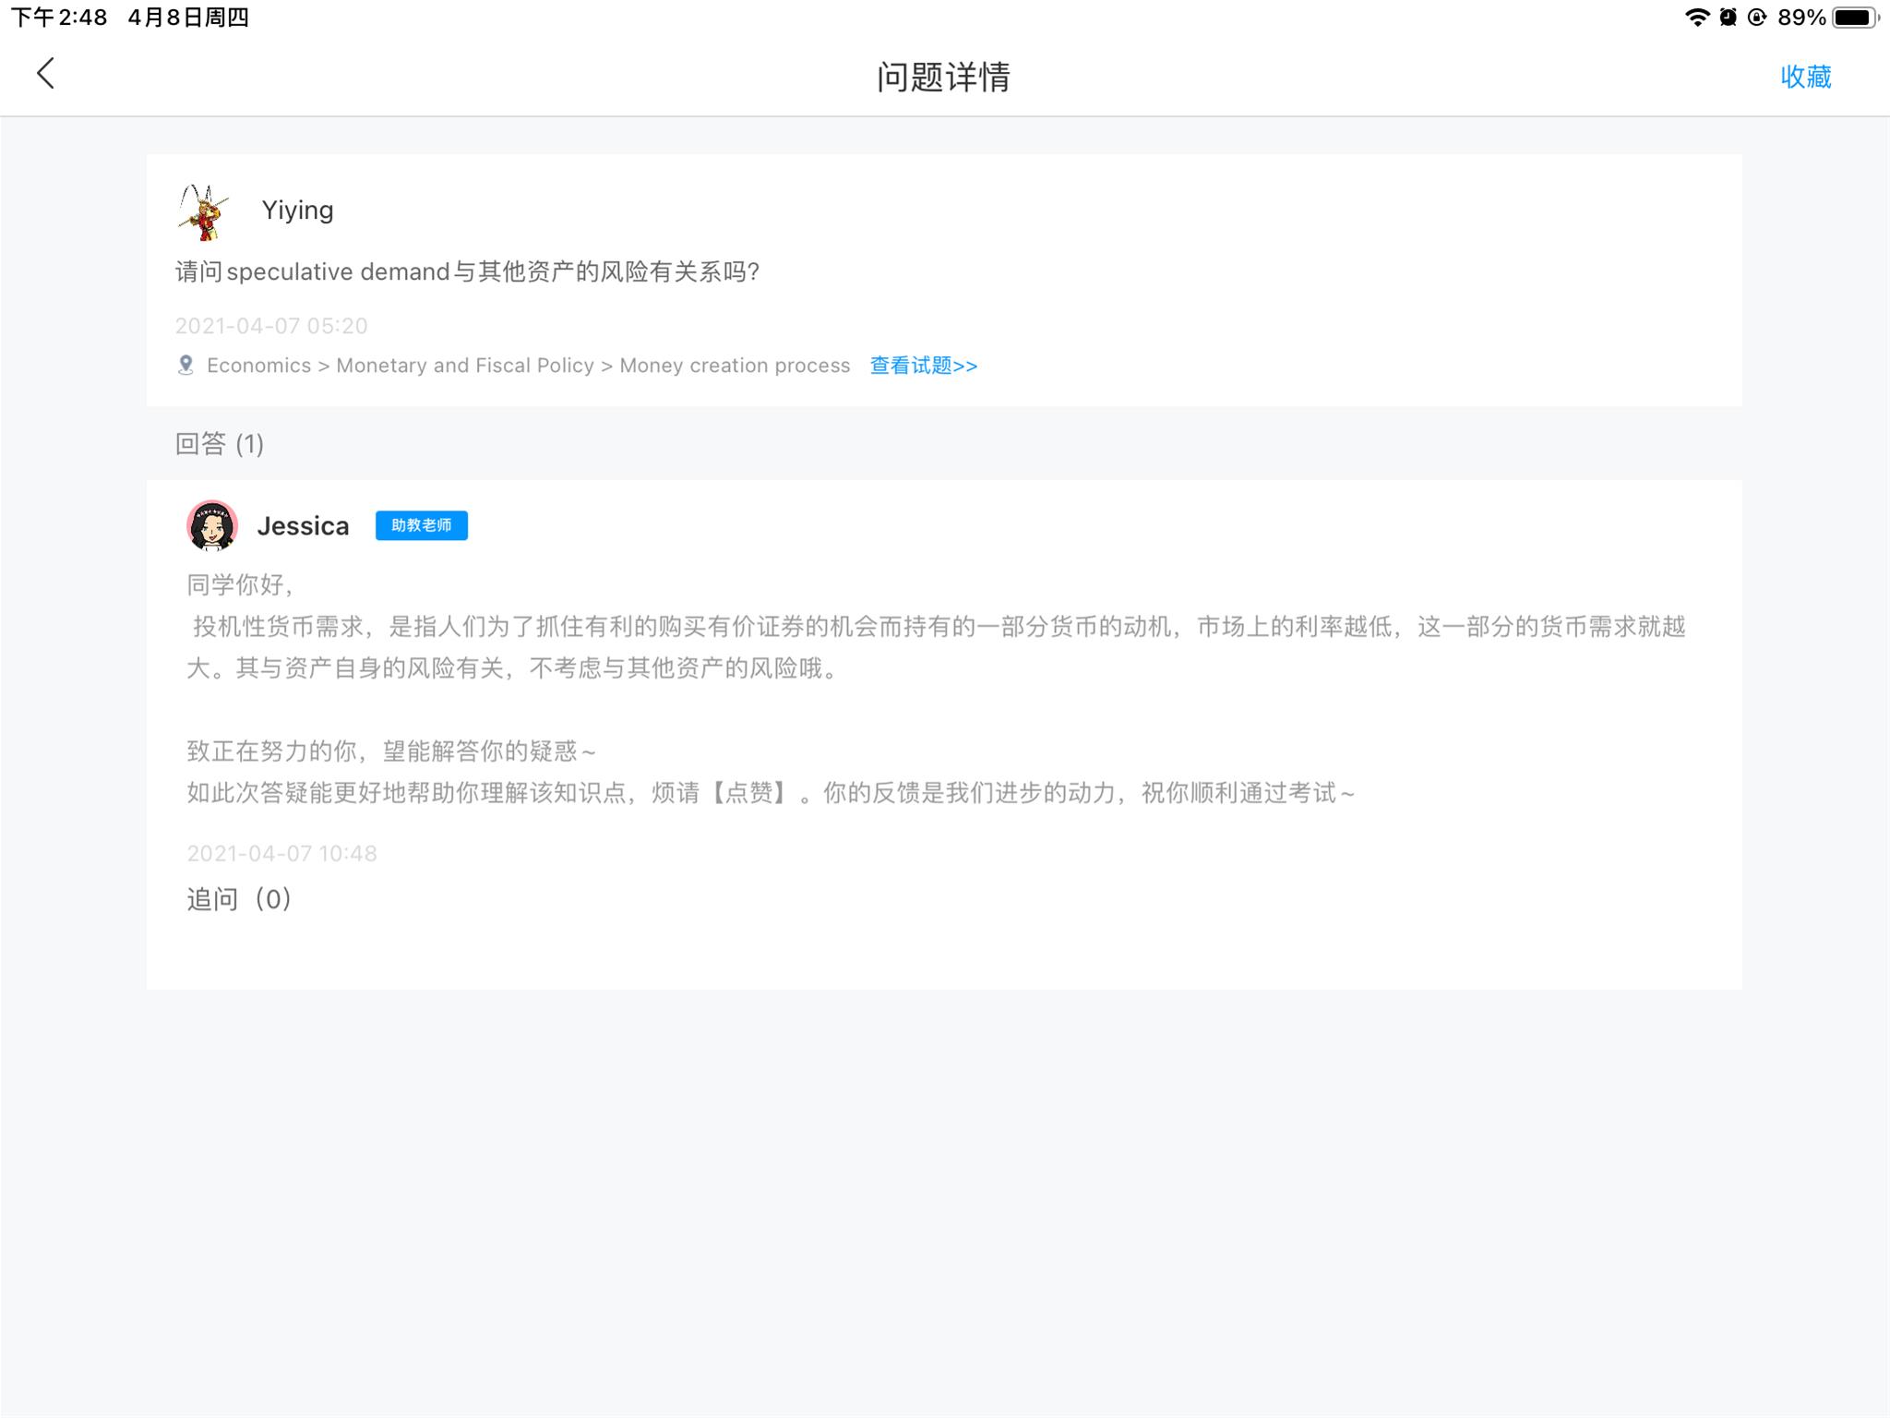
Task: Tap the username Yiying
Action: pos(297,210)
